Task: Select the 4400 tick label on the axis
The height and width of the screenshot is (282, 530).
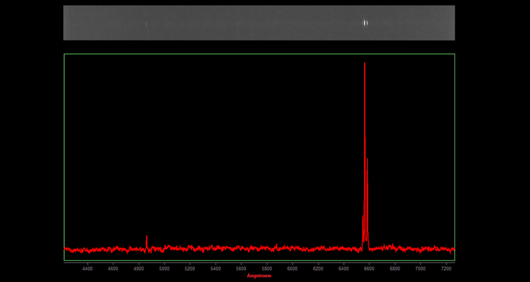Action: click(87, 268)
